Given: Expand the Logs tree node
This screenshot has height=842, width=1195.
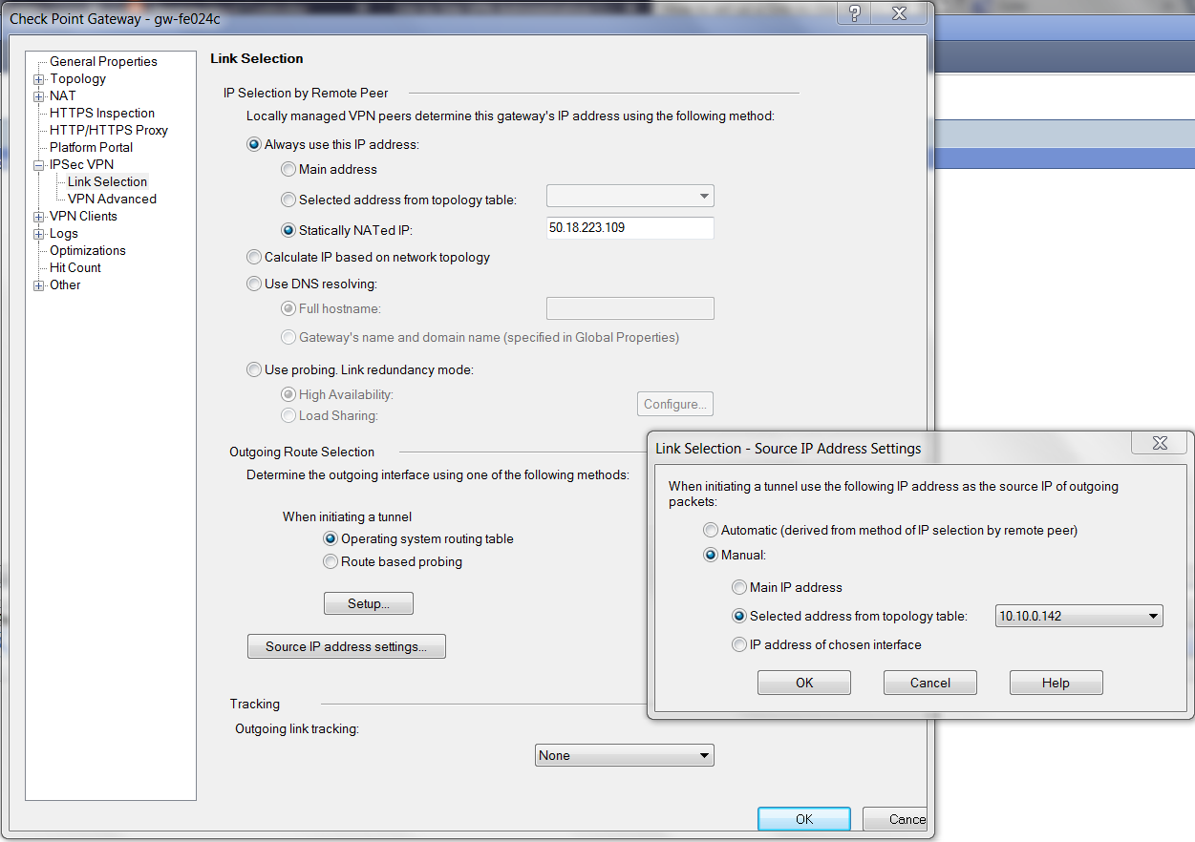Looking at the screenshot, I should [39, 234].
